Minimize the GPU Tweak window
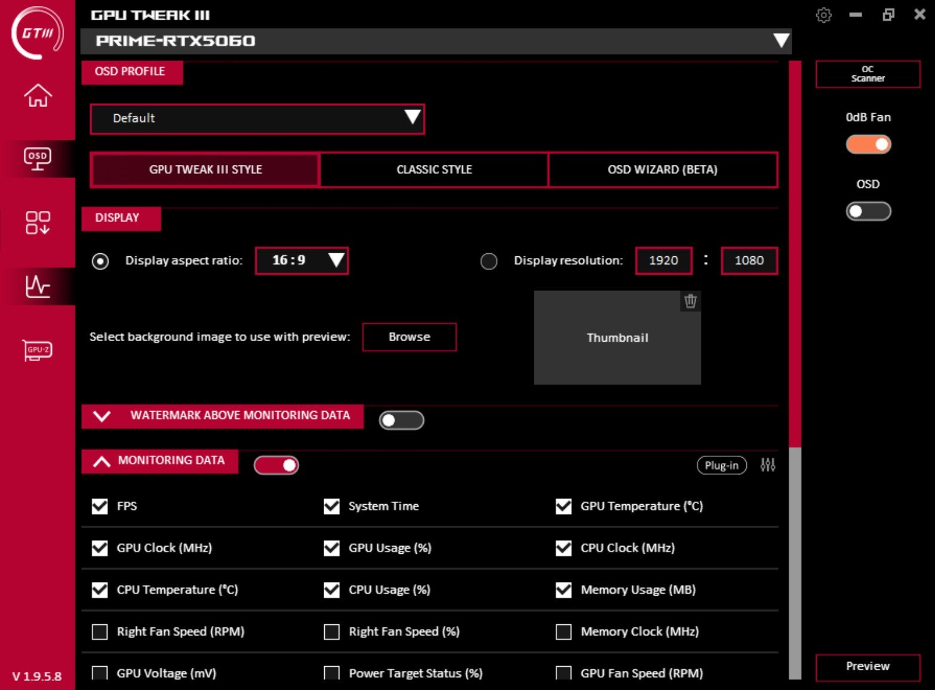The height and width of the screenshot is (690, 935). 856,15
